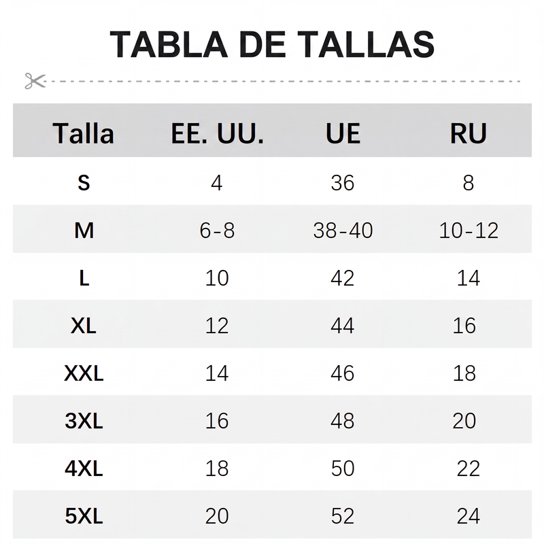This screenshot has width=544, height=544.
Task: Click the dashed cut line
Action: point(283,81)
